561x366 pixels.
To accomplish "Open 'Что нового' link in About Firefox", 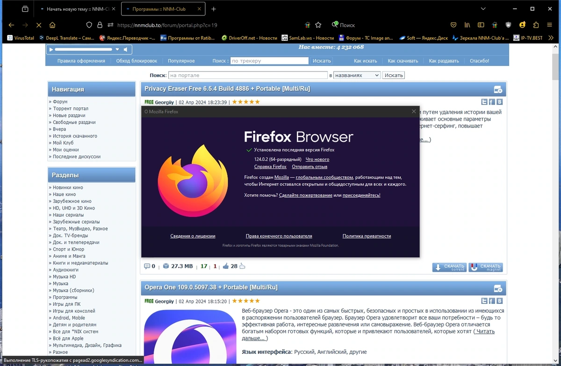I will click(317, 159).
